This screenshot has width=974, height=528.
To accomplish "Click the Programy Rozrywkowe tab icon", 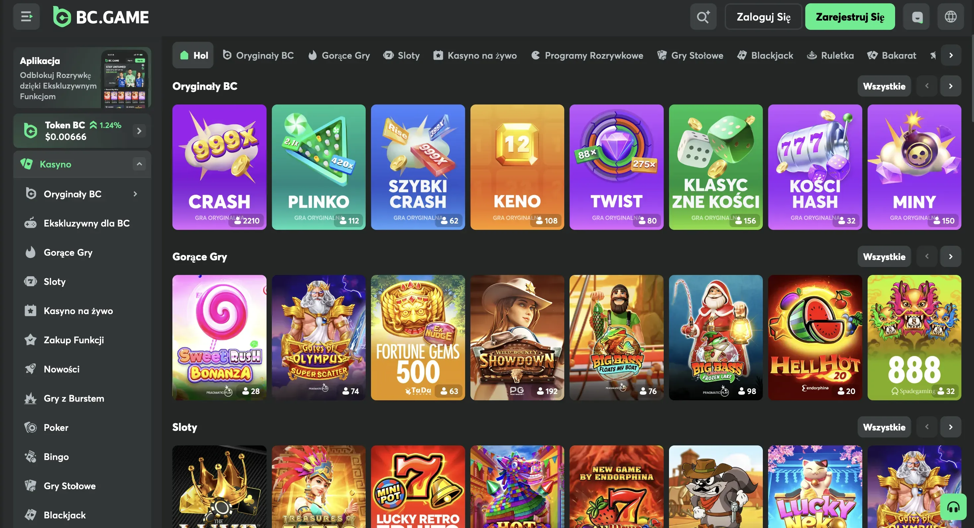I will coord(535,55).
